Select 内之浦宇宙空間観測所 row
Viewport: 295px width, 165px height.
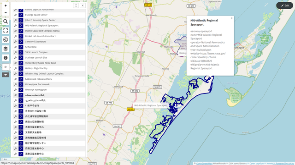pos(49,116)
